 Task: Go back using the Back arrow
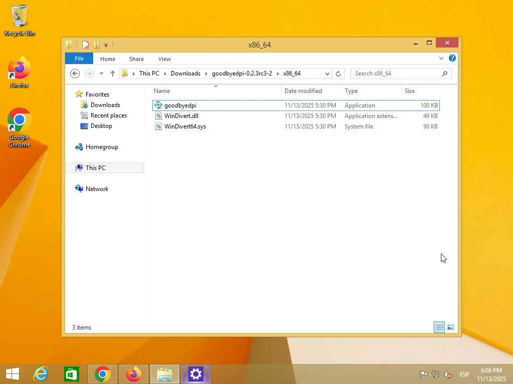click(75, 73)
